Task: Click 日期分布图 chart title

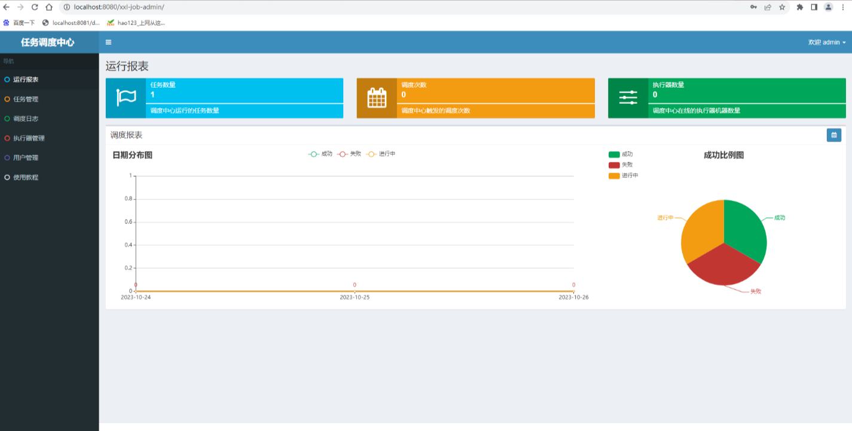Action: tap(133, 155)
